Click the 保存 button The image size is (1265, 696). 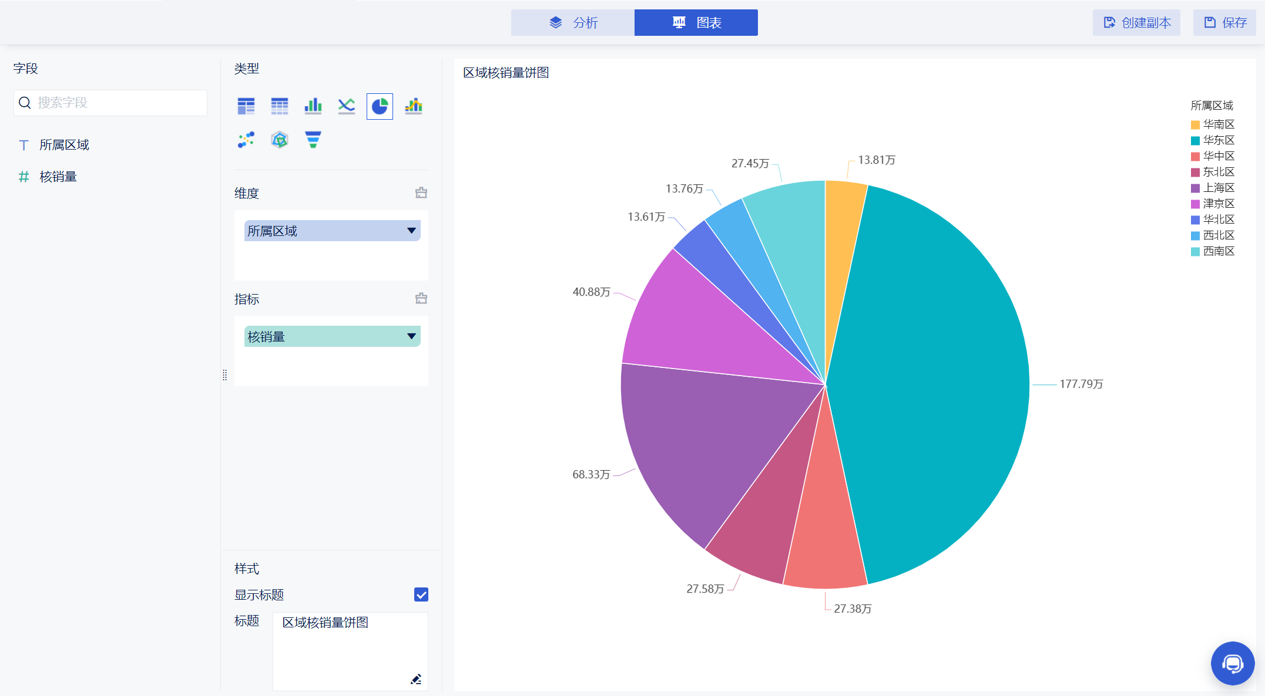coord(1224,23)
